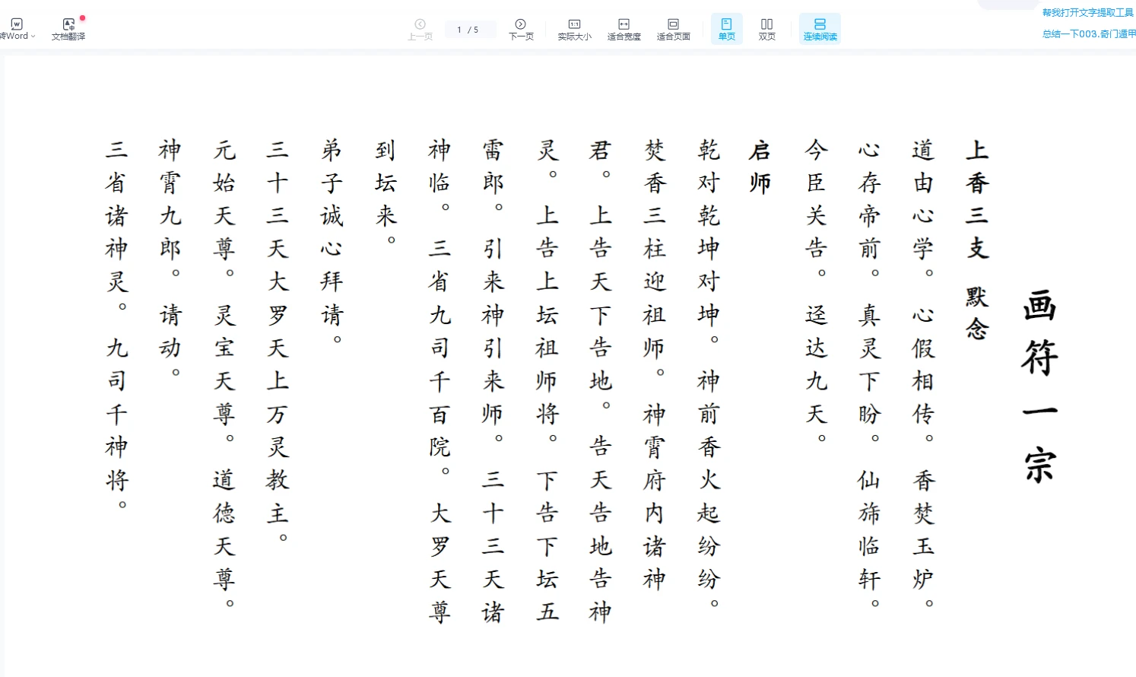Open the 转Word conversion tool
Image resolution: width=1136 pixels, height=677 pixels.
coord(15,29)
